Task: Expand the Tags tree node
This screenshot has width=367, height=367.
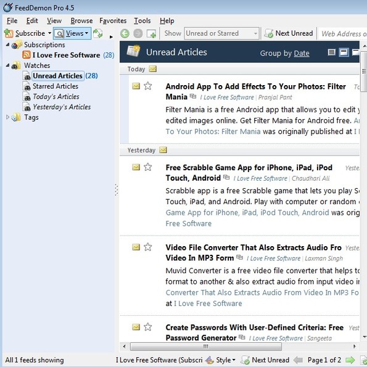Action: [7, 117]
